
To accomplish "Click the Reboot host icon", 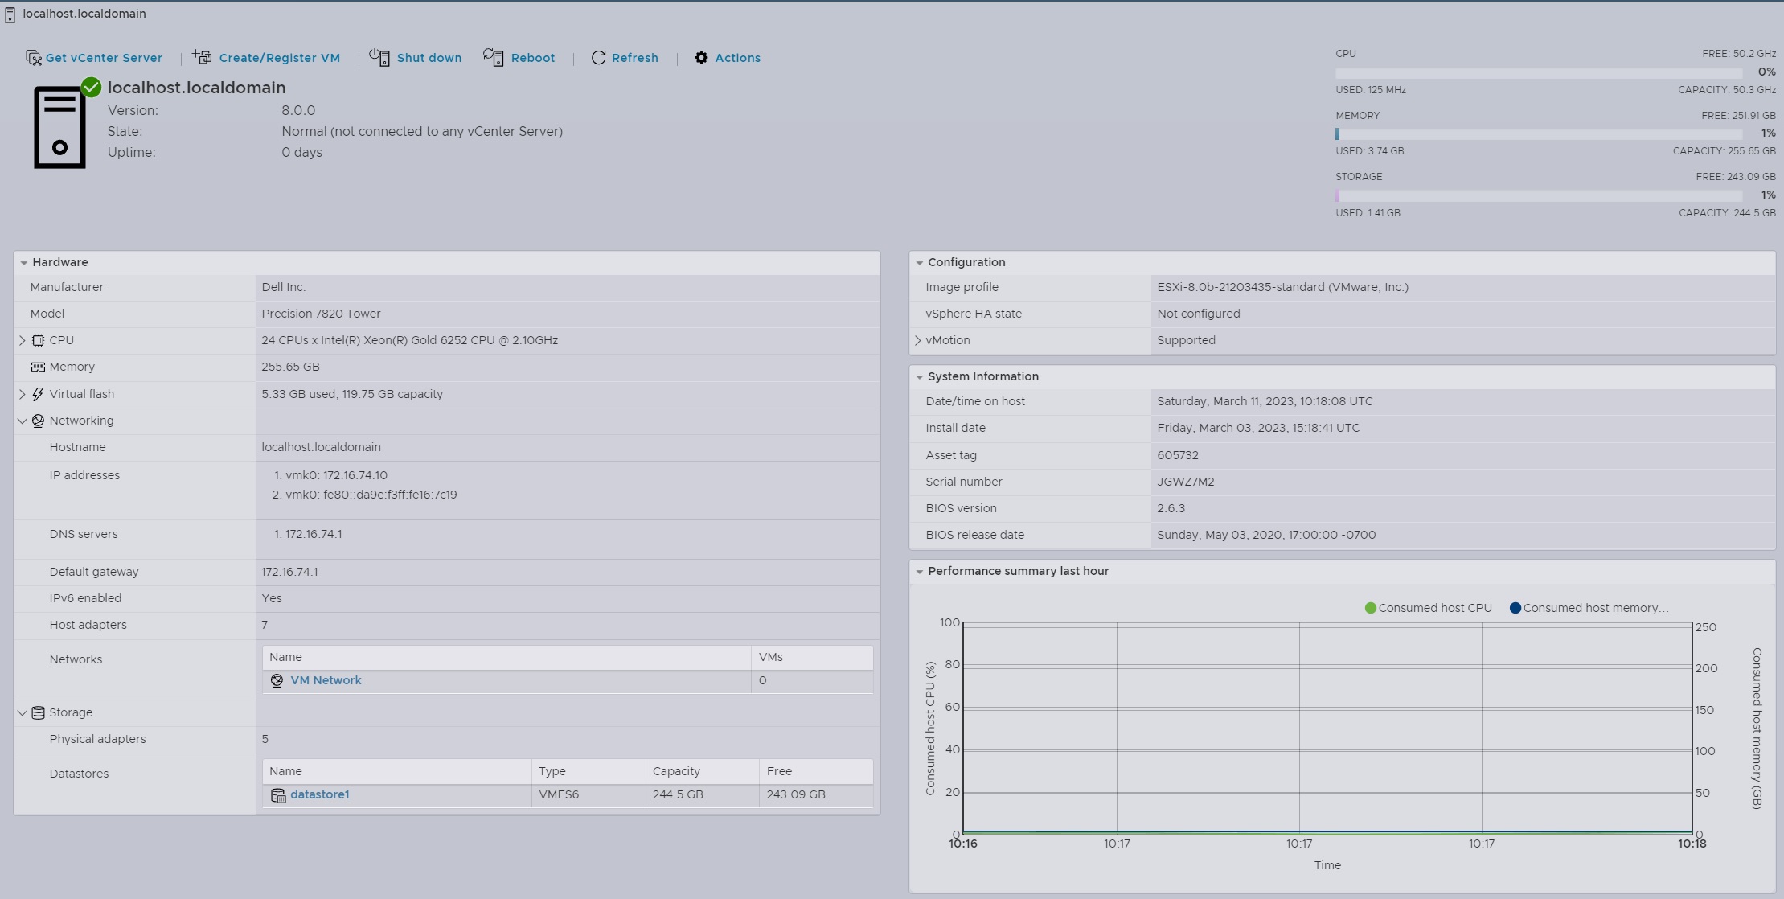I will pos(493,57).
